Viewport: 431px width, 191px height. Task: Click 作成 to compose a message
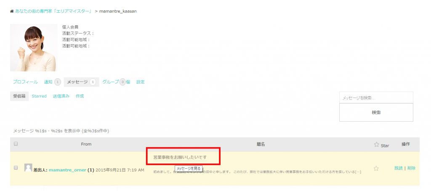click(80, 96)
